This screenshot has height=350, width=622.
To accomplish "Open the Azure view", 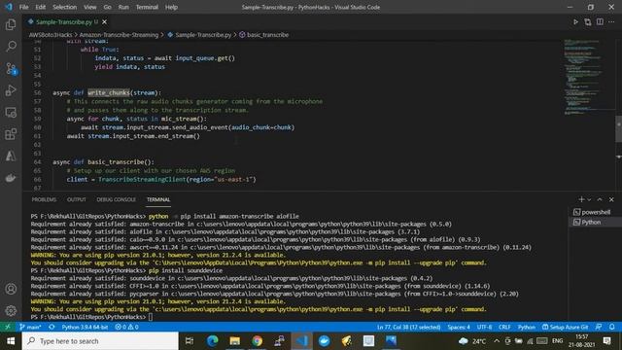I will pos(11,156).
